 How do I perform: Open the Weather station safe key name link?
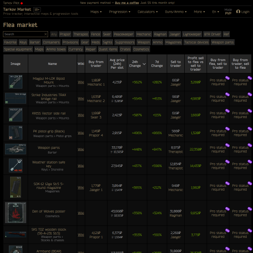coord(48,164)
